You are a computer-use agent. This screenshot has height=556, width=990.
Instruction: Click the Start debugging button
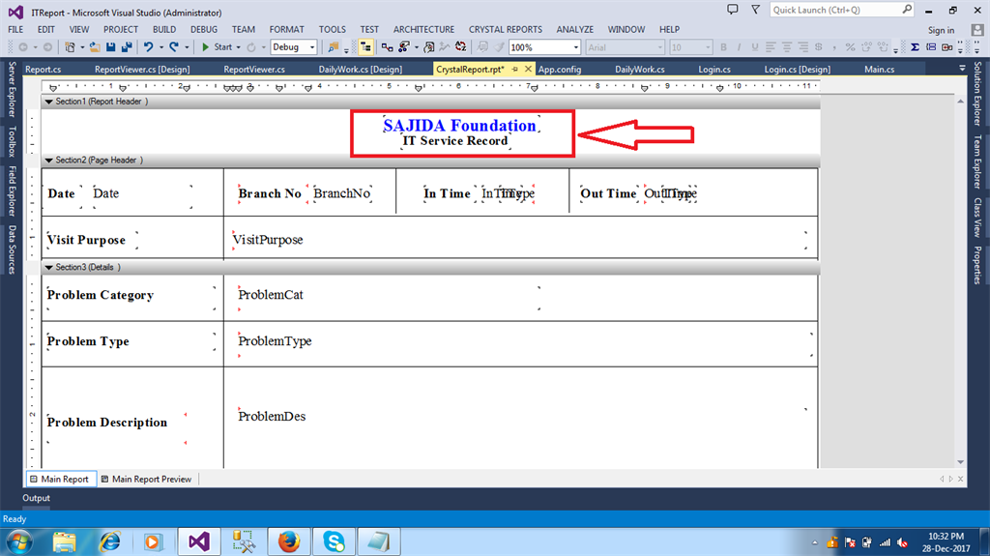pos(217,46)
